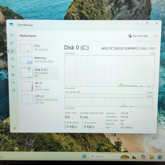Open the Windows Start button
Screen dimensions: 165x165
[x=84, y=156]
